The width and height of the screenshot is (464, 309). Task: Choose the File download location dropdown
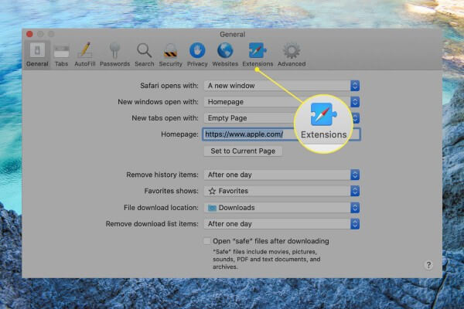tap(281, 208)
